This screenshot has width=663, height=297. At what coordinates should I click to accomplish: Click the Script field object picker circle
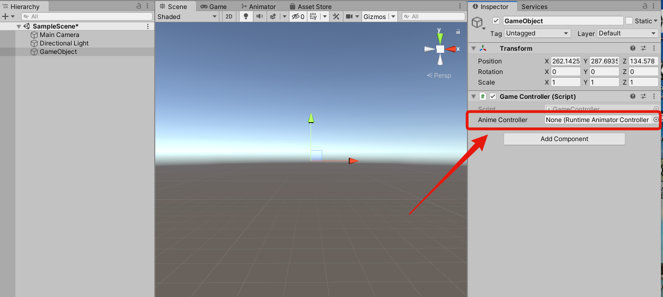tap(656, 109)
